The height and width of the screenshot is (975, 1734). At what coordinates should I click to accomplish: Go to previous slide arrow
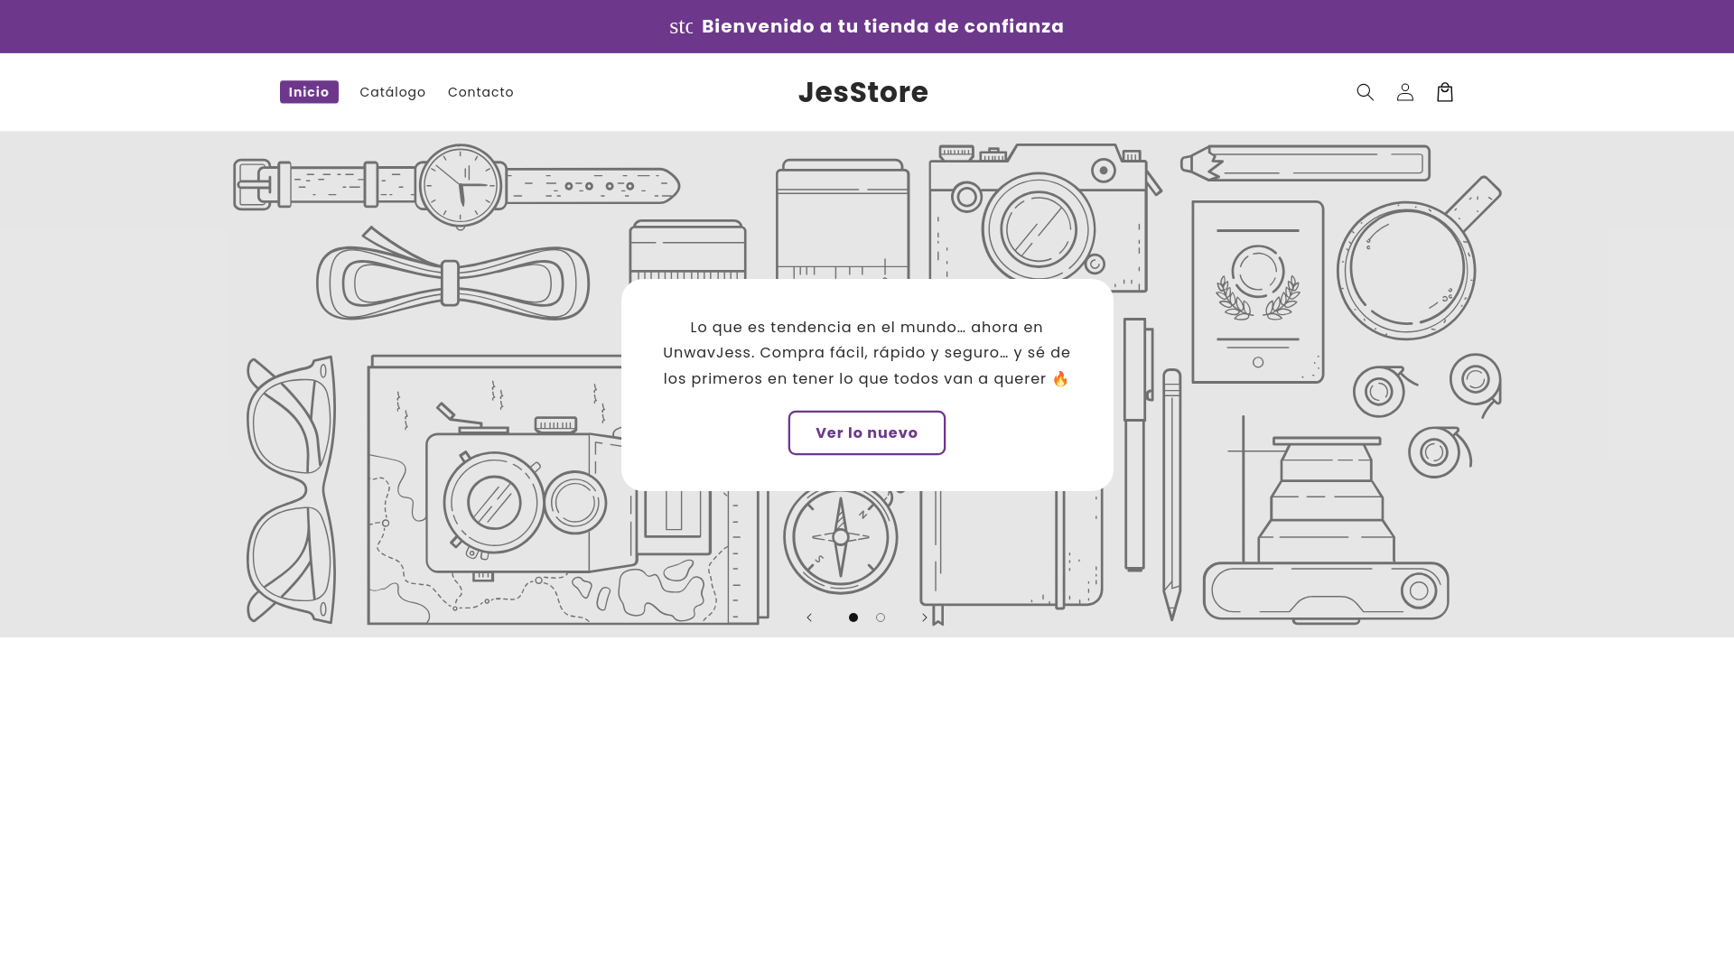coord(809,617)
